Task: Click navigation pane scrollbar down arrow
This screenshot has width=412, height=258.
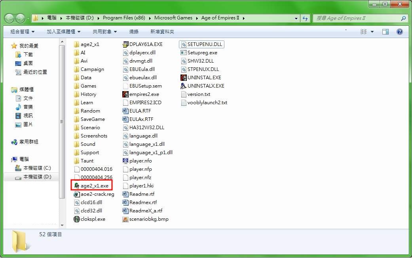Action: pos(62,226)
